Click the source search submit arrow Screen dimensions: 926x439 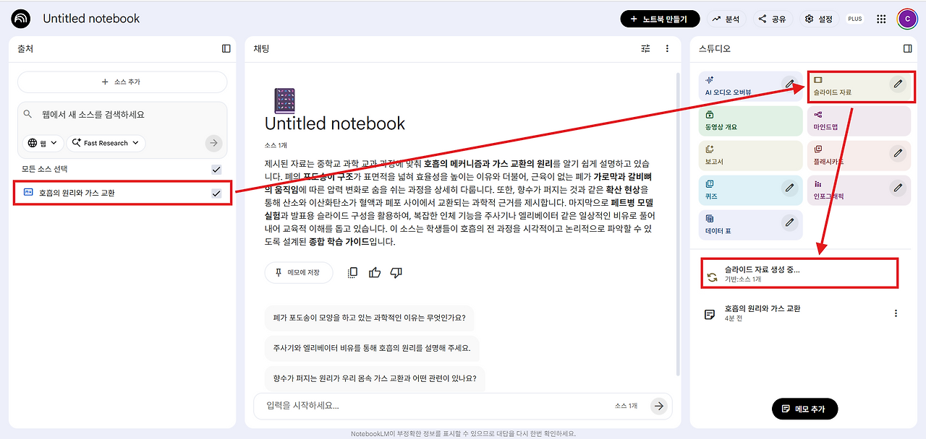coord(213,143)
